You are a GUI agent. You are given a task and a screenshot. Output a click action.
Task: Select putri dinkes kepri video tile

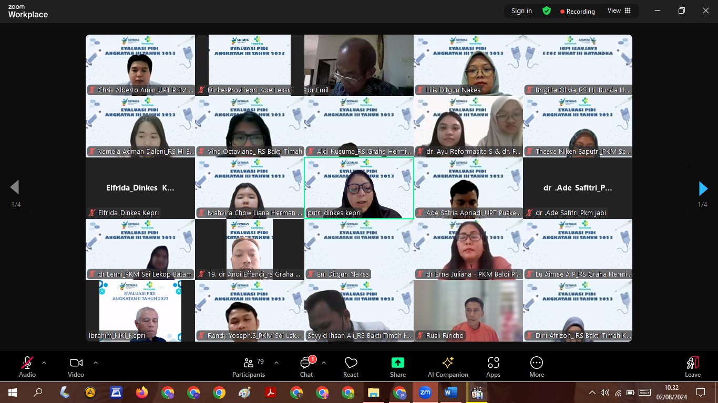pos(359,188)
